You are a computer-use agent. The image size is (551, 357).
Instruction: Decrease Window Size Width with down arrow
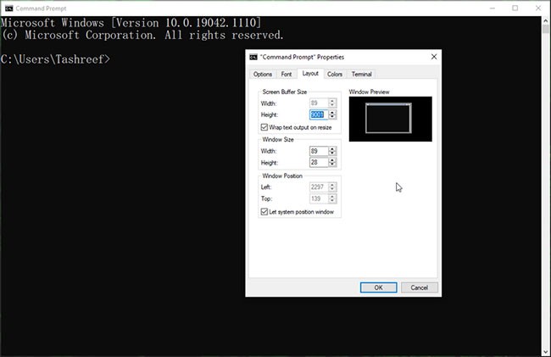332,155
